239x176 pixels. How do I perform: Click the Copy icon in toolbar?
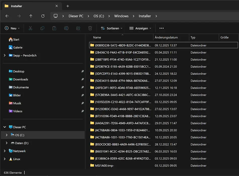pos(42,28)
